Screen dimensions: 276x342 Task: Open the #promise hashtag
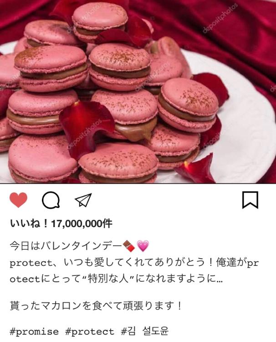(34, 332)
